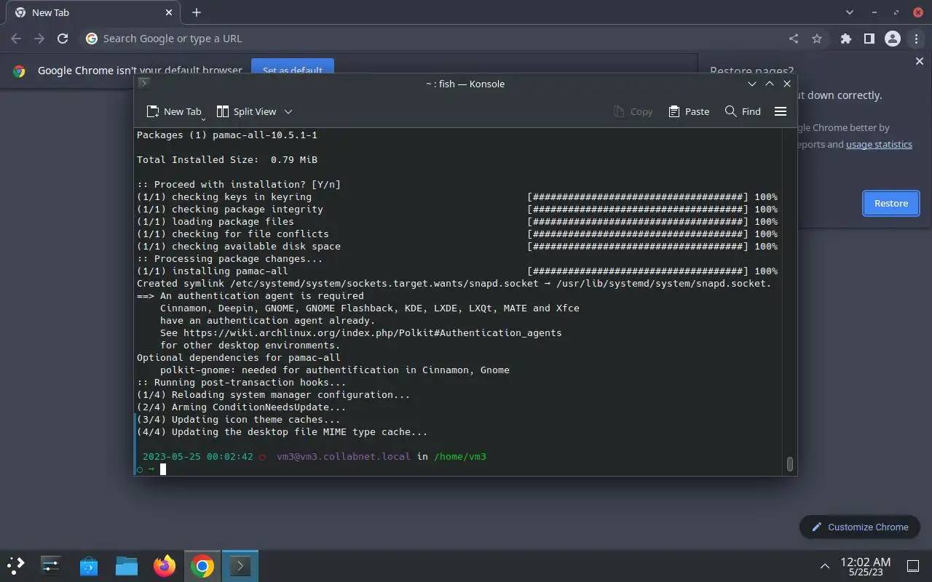
Task: Open Find in Konsole toolbar
Action: 743,111
